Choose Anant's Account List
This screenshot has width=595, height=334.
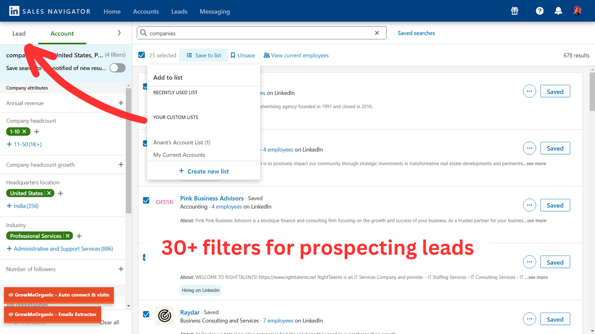[x=182, y=142]
